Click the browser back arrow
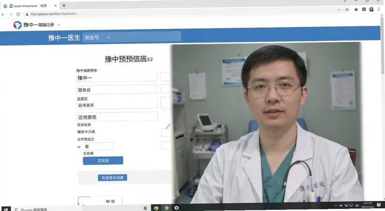Screen dimensions: 385x211 3,14
